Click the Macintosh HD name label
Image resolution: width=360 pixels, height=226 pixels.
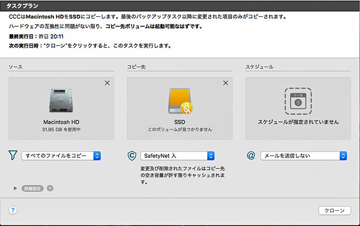coord(61,122)
